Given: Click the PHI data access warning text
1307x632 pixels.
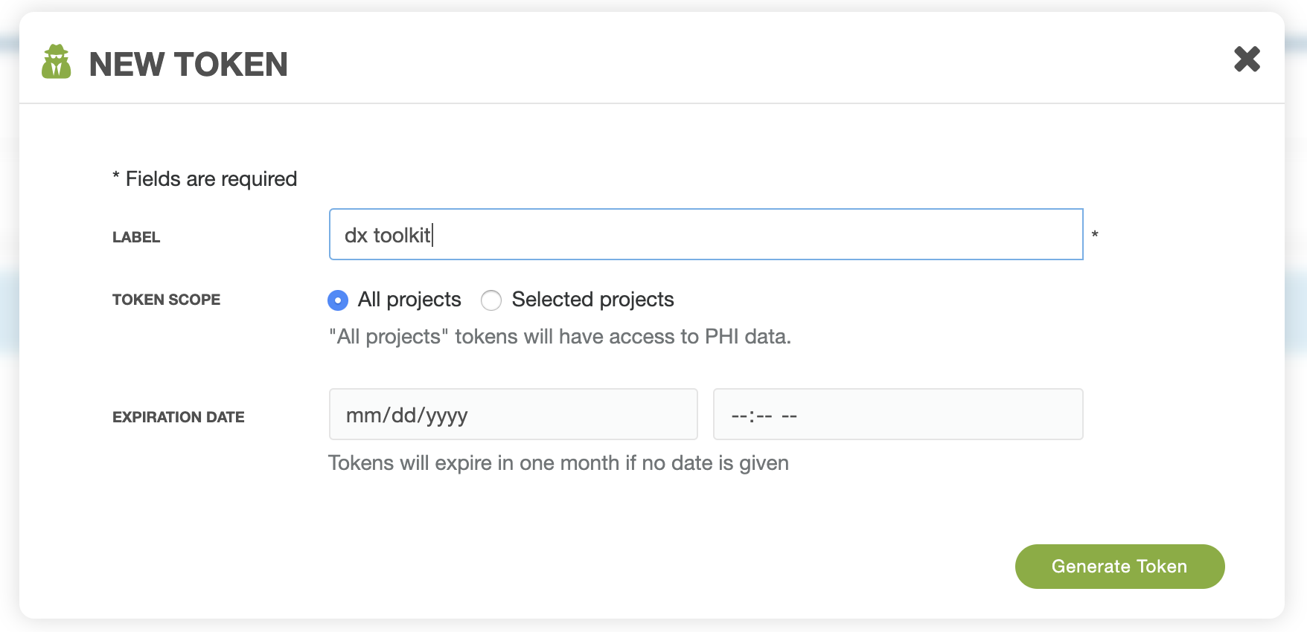Looking at the screenshot, I should pyautogui.click(x=560, y=337).
